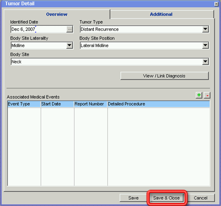Sort by the Start Date column header
This screenshot has height=206, width=221.
click(x=58, y=104)
